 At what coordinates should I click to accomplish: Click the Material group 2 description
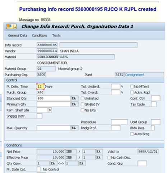(x=70, y=69)
